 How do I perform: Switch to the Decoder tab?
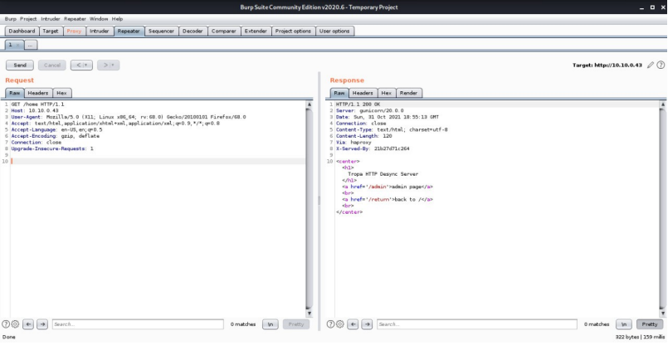(193, 31)
